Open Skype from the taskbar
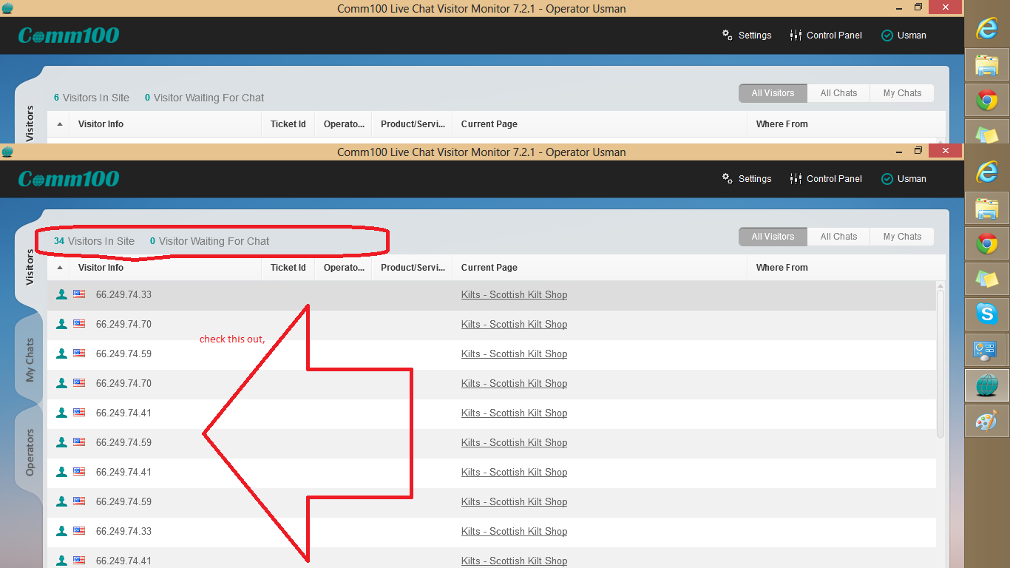 click(x=987, y=314)
